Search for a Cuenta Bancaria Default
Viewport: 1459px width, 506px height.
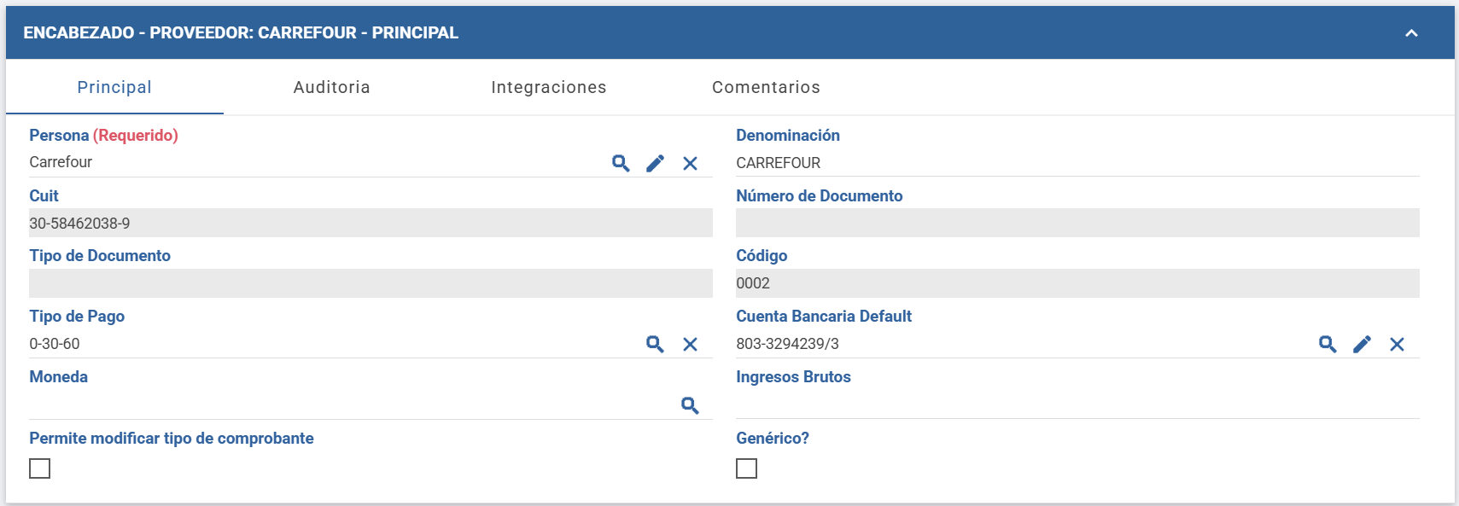1328,344
